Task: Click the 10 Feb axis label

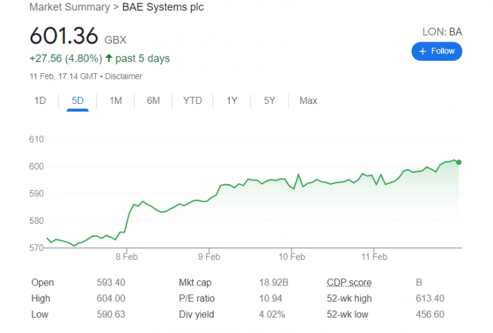Action: pyautogui.click(x=291, y=257)
